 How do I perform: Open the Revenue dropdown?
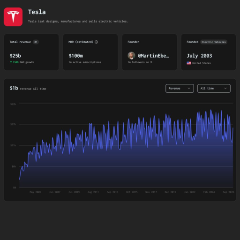pyautogui.click(x=180, y=89)
